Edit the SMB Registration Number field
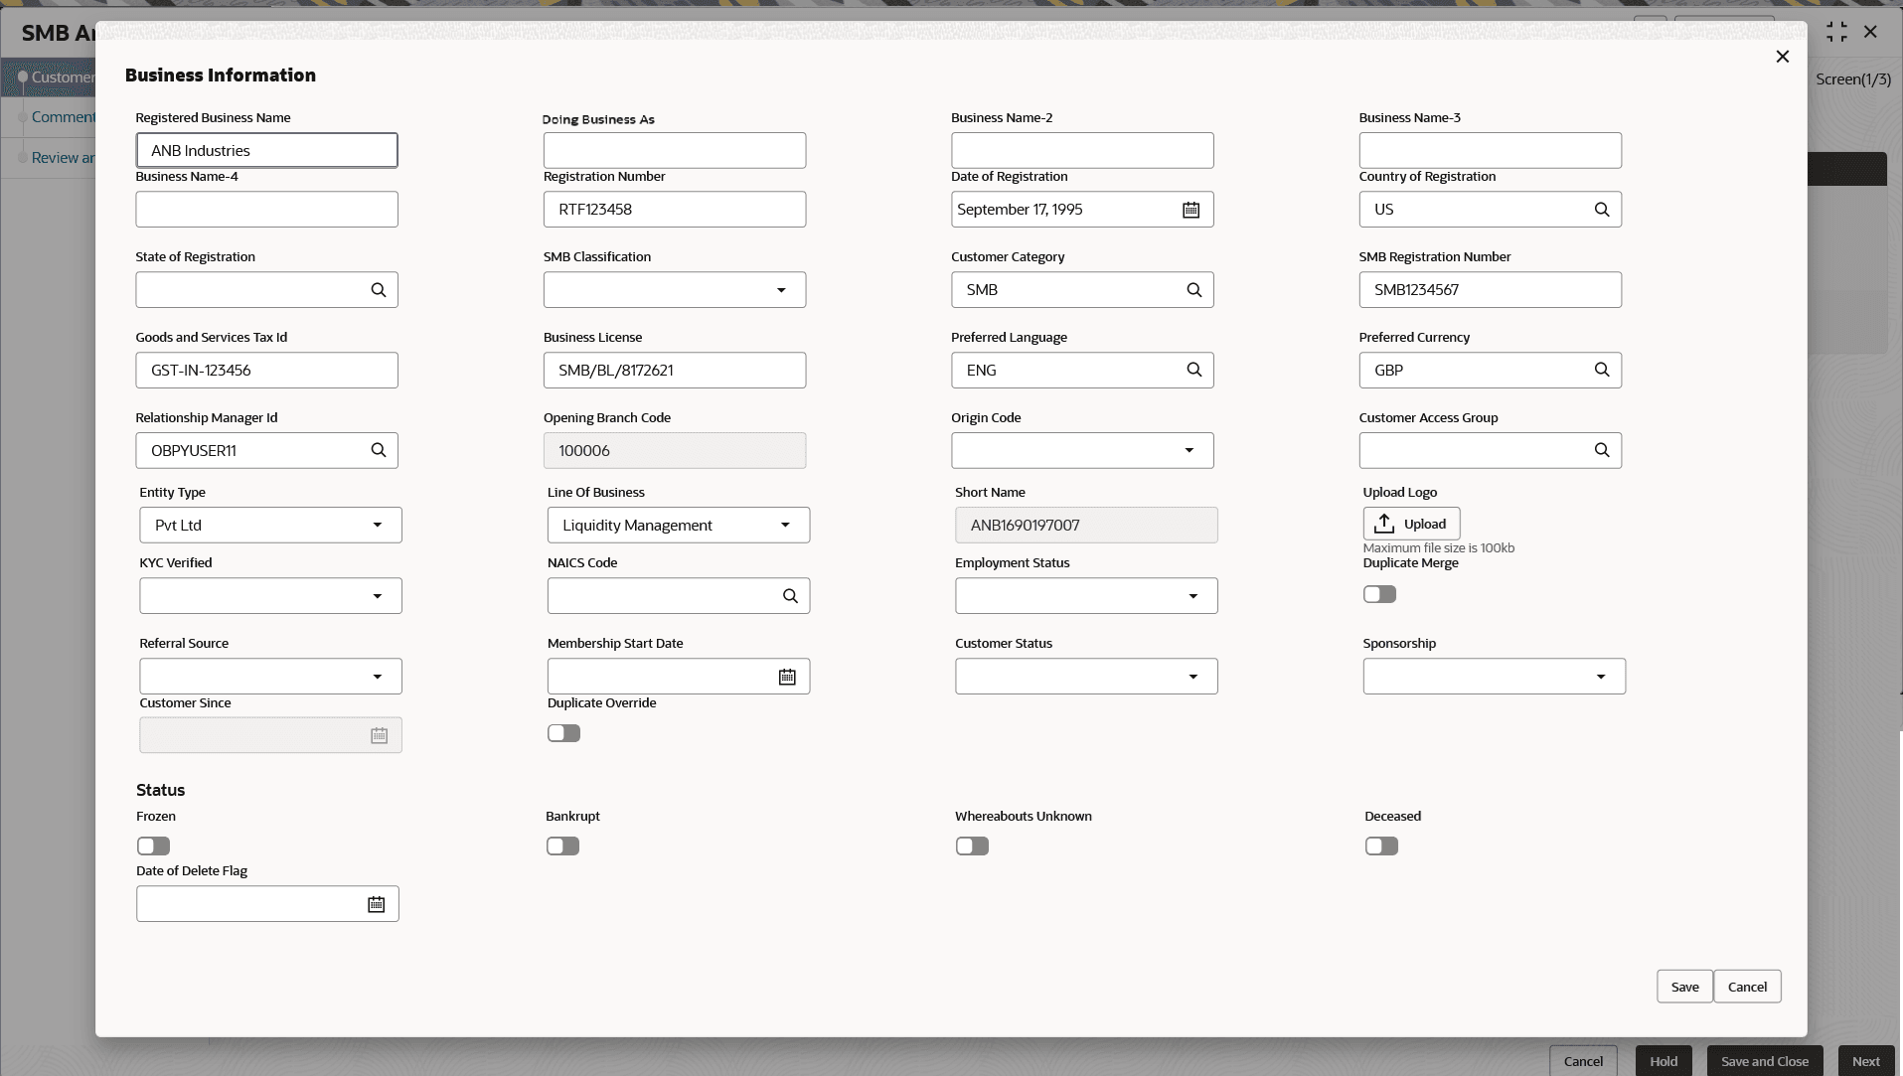1903x1076 pixels. point(1490,290)
